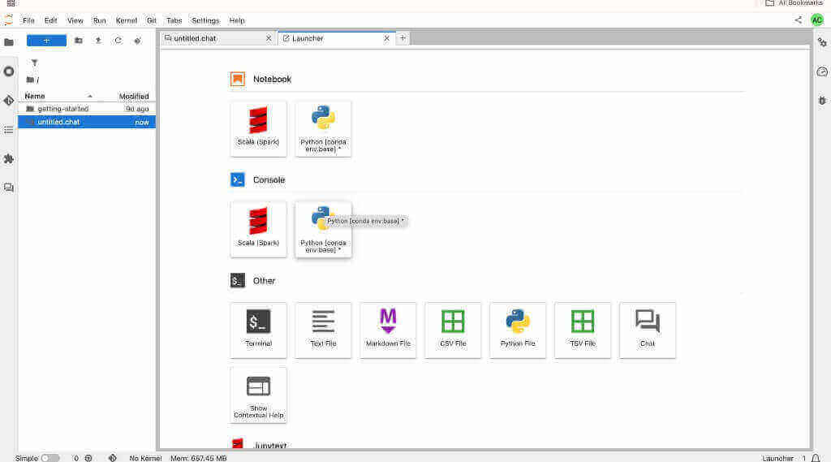The height and width of the screenshot is (462, 831).
Task: Open the Settings menu
Action: [205, 20]
